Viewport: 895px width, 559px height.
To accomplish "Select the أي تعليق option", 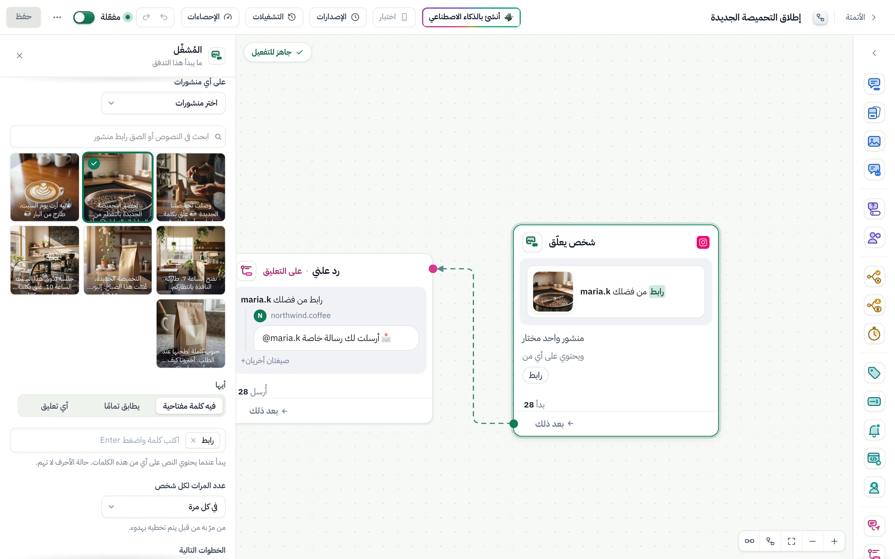I will click(x=54, y=406).
